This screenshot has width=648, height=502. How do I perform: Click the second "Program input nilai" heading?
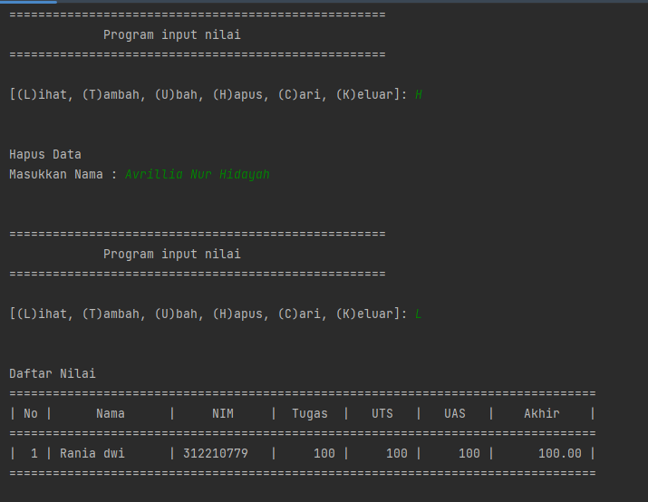pyautogui.click(x=172, y=254)
